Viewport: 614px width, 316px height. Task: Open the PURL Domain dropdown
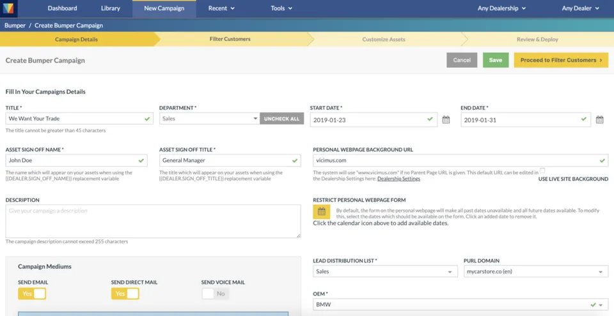(536, 271)
